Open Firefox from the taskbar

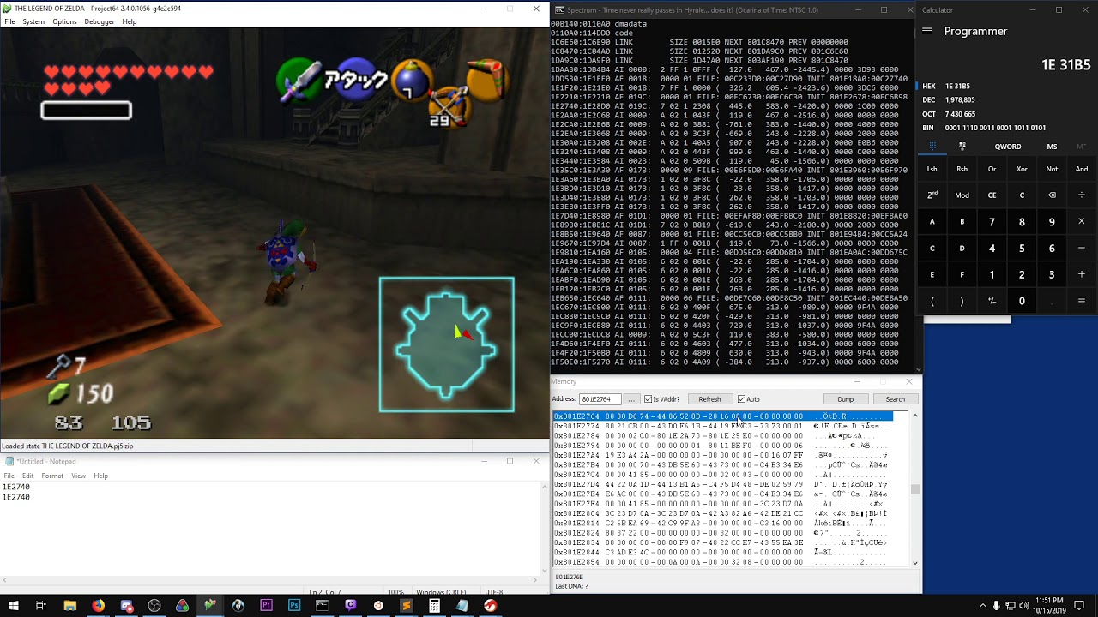click(98, 605)
